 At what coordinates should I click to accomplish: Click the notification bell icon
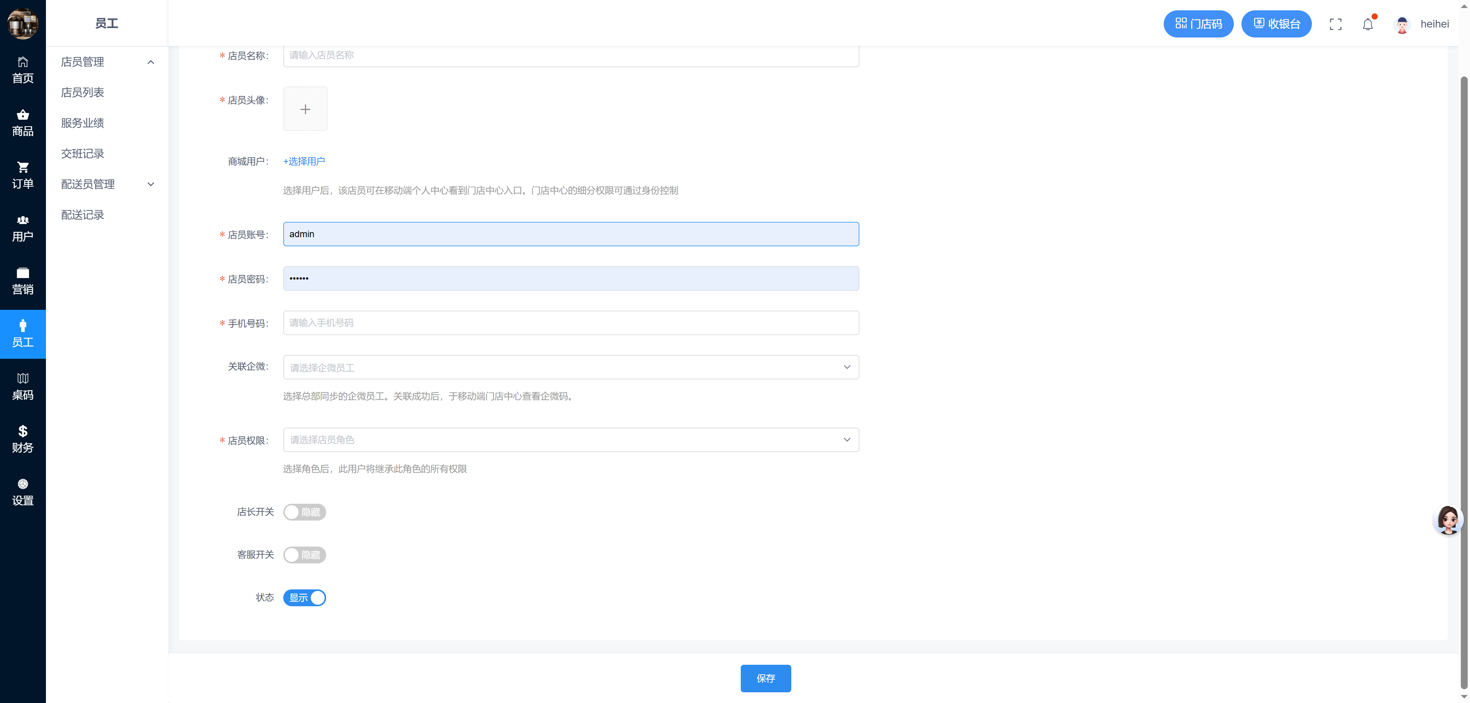click(x=1367, y=24)
